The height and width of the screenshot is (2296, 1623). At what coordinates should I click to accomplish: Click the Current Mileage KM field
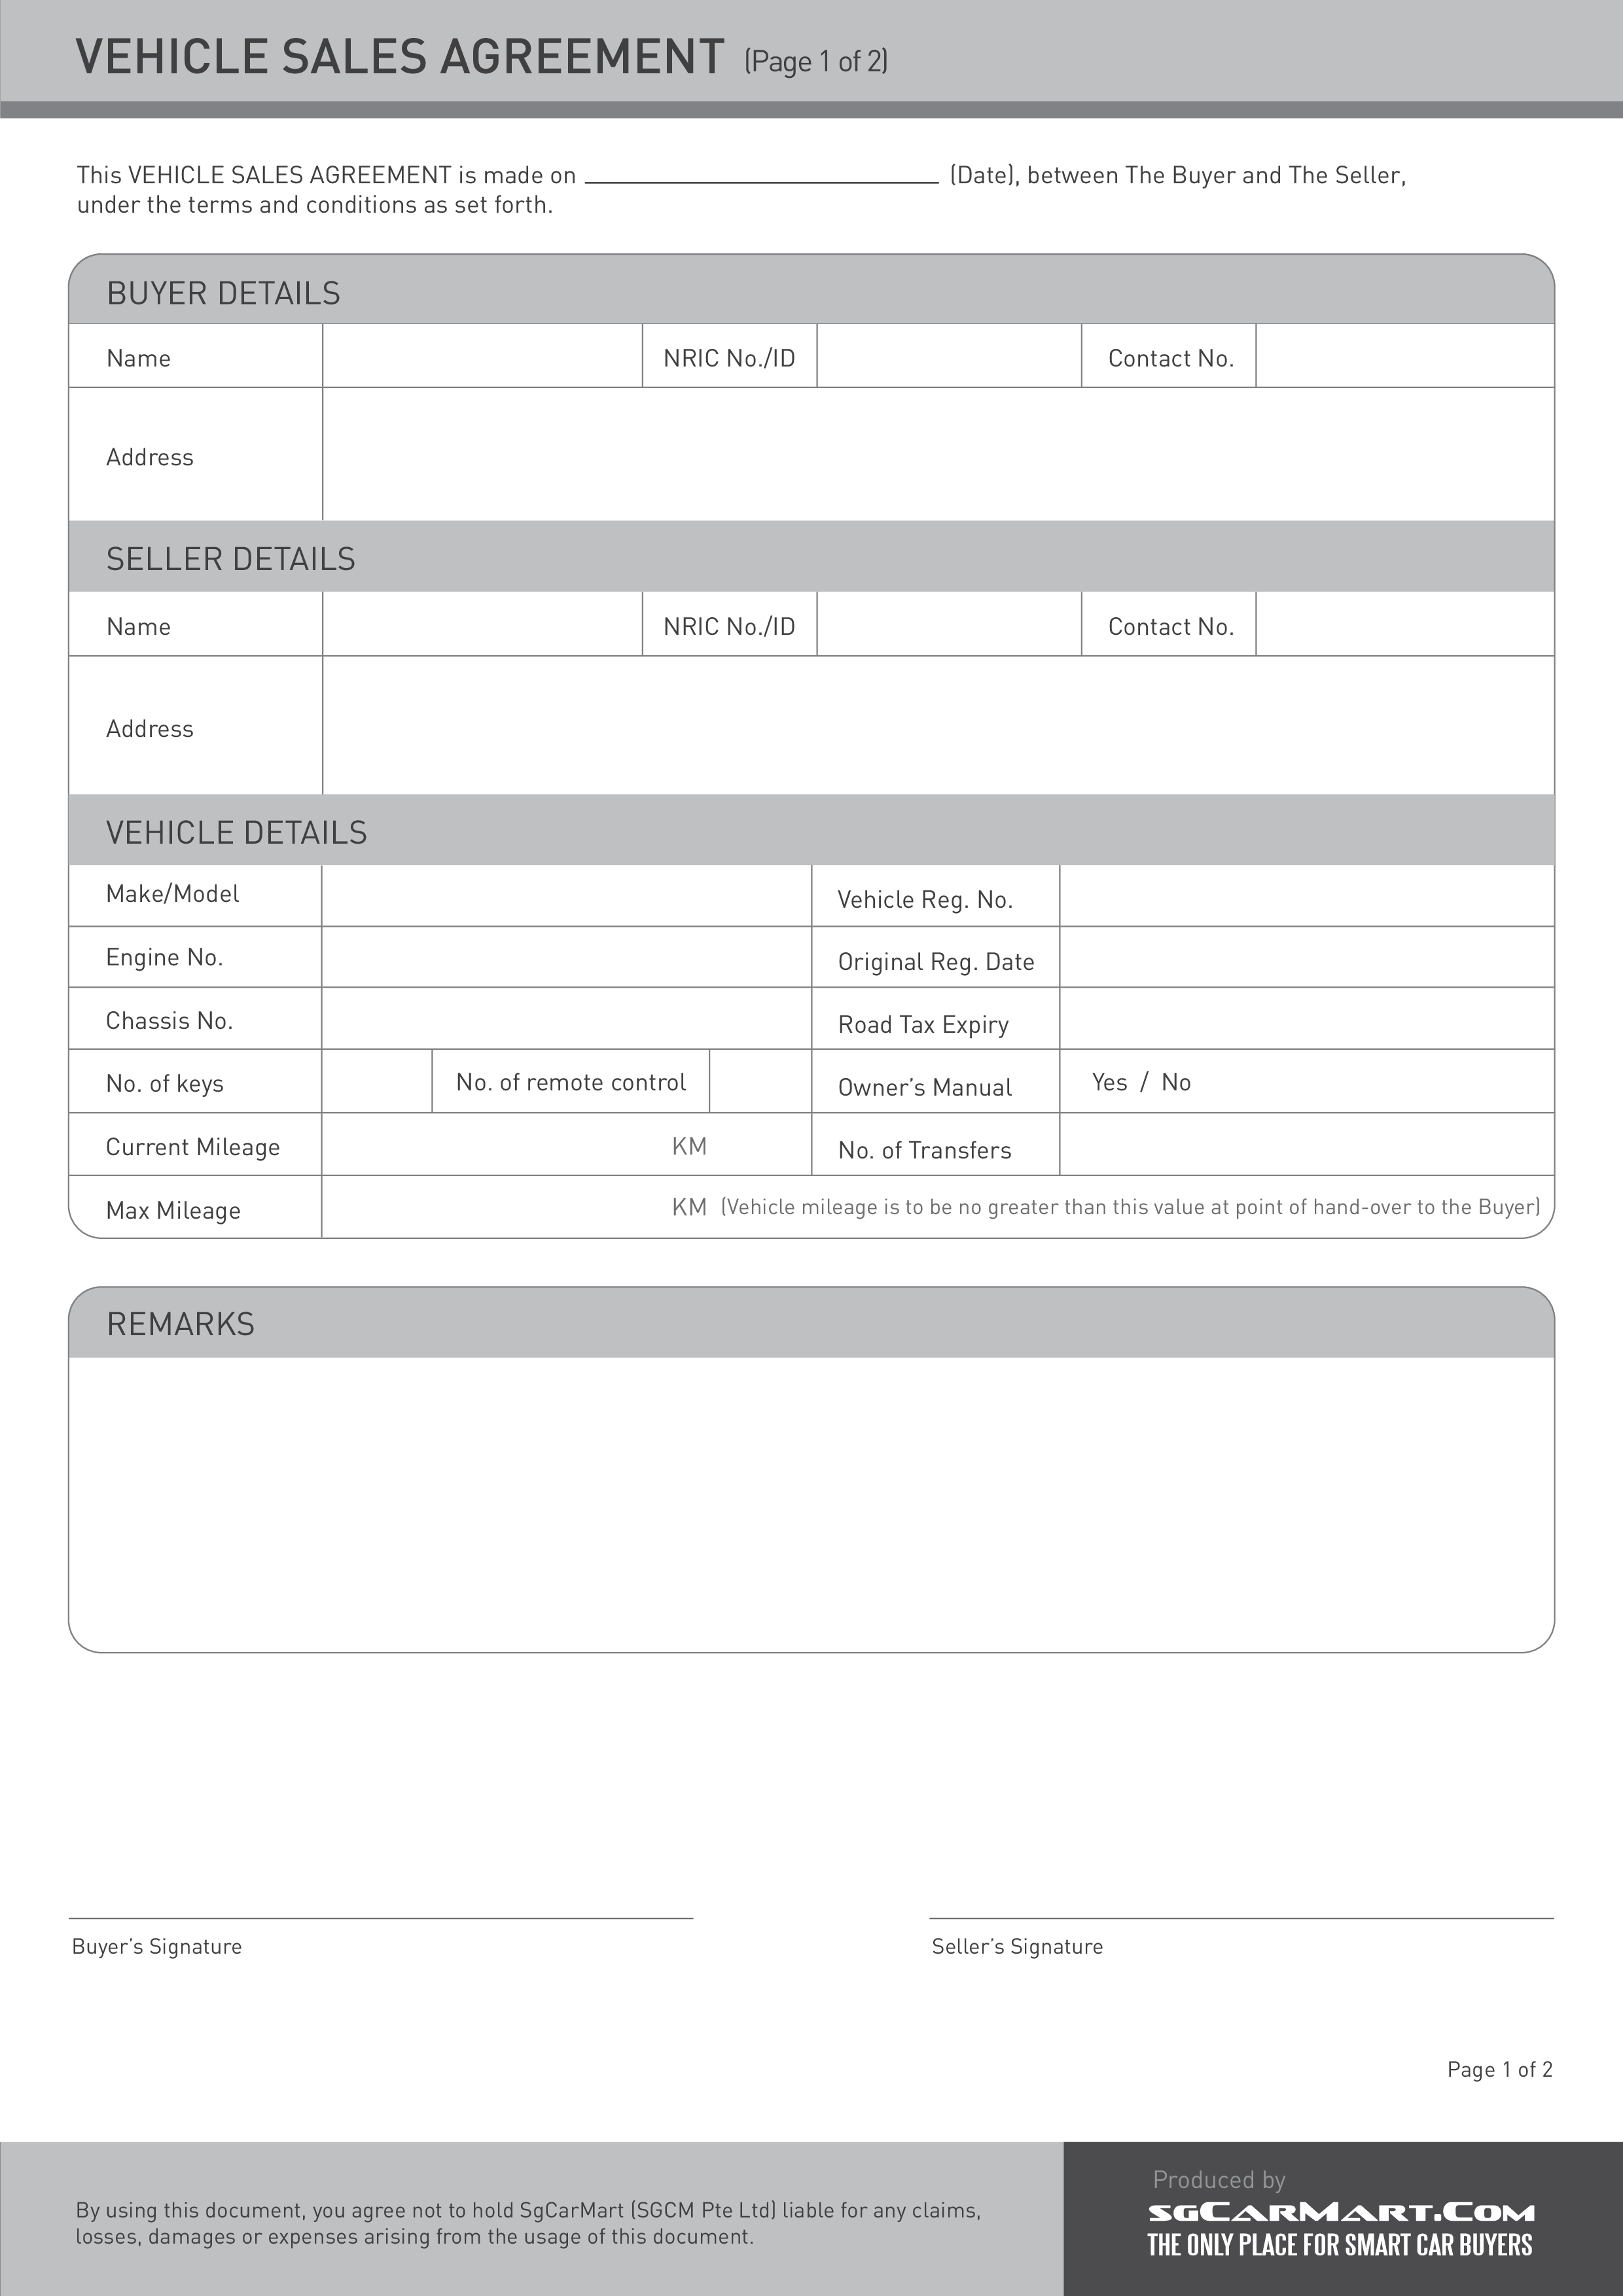pos(509,1149)
